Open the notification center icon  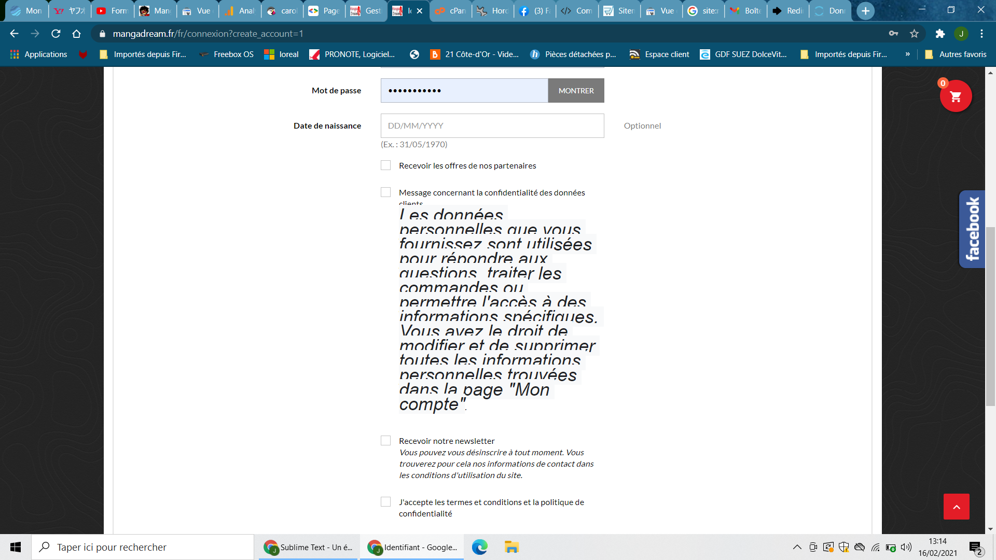[975, 547]
